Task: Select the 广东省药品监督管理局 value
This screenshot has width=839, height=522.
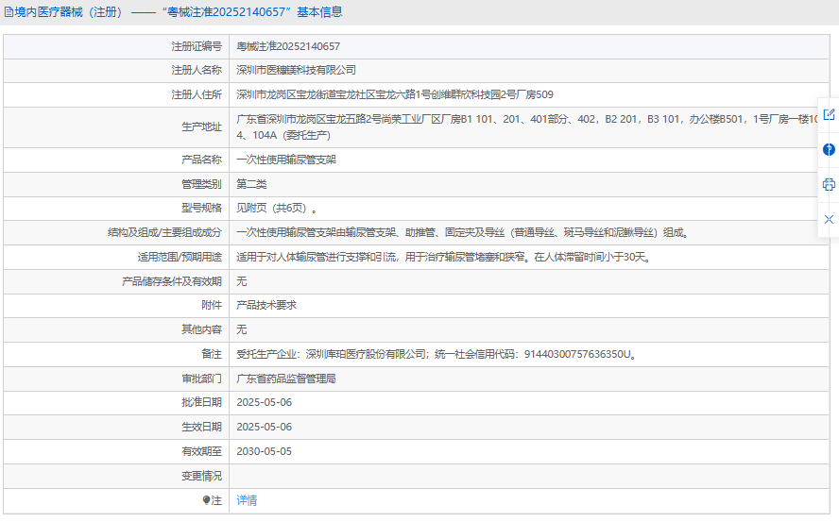Action: coord(286,379)
